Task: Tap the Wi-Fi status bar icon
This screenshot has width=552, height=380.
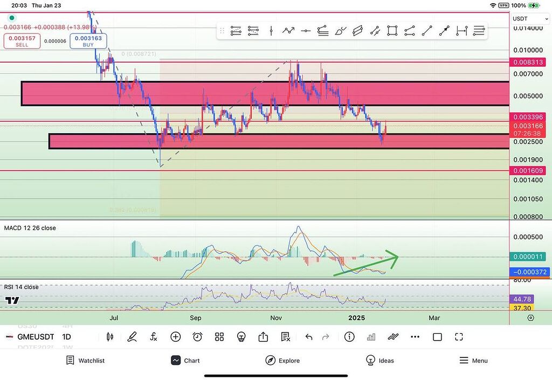Action: (493, 5)
